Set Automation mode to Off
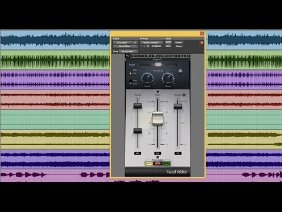 (x=149, y=163)
